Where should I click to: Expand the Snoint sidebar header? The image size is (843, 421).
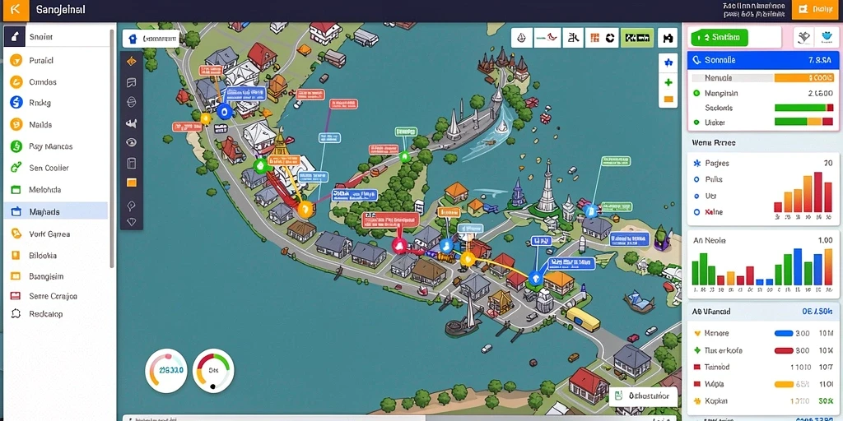pyautogui.click(x=56, y=37)
